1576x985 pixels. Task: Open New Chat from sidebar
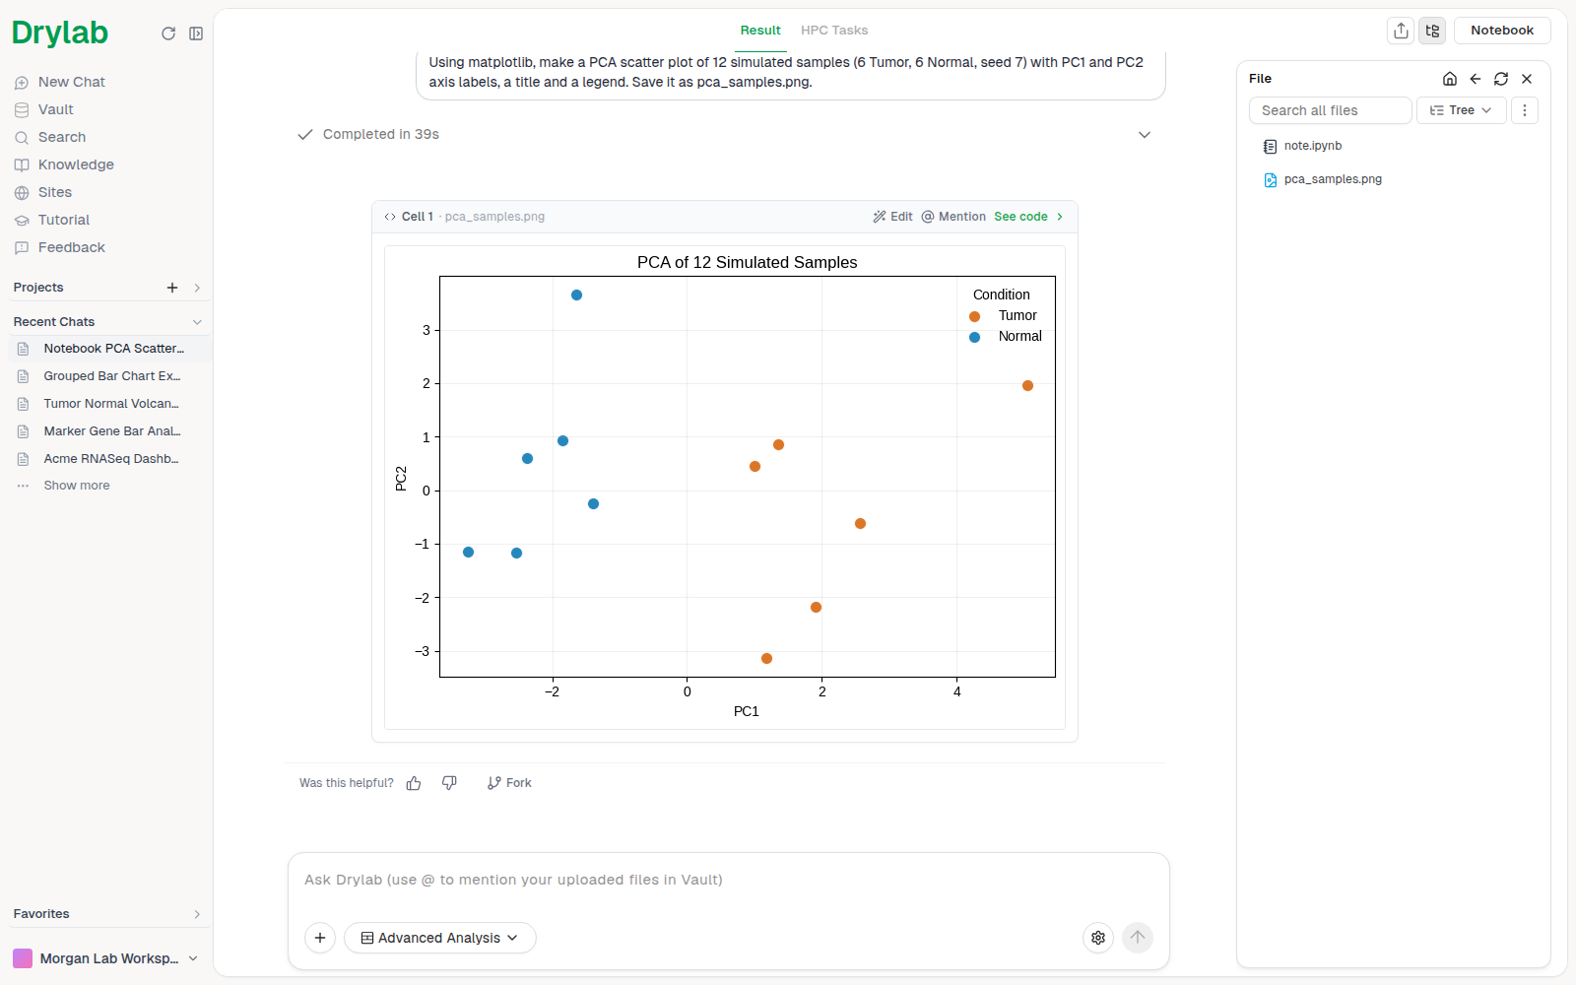pos(71,82)
